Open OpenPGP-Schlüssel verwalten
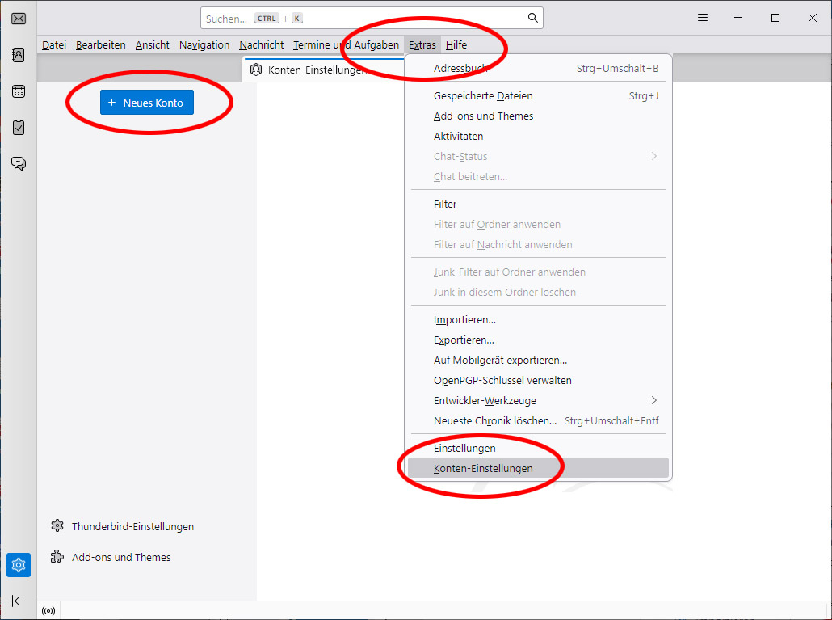Screen dimensions: 832x620 pyautogui.click(x=538, y=381)
